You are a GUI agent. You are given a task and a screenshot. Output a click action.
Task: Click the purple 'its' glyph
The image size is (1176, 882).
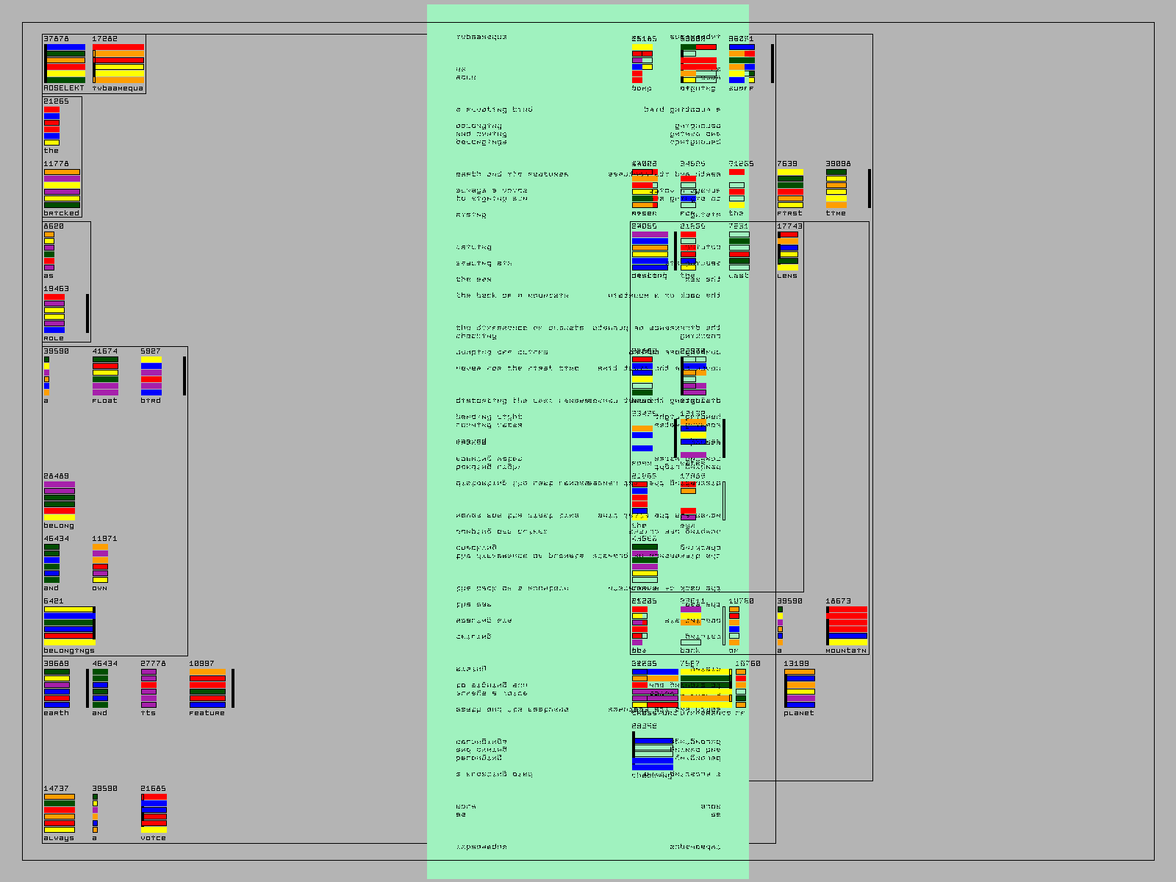coord(148,688)
